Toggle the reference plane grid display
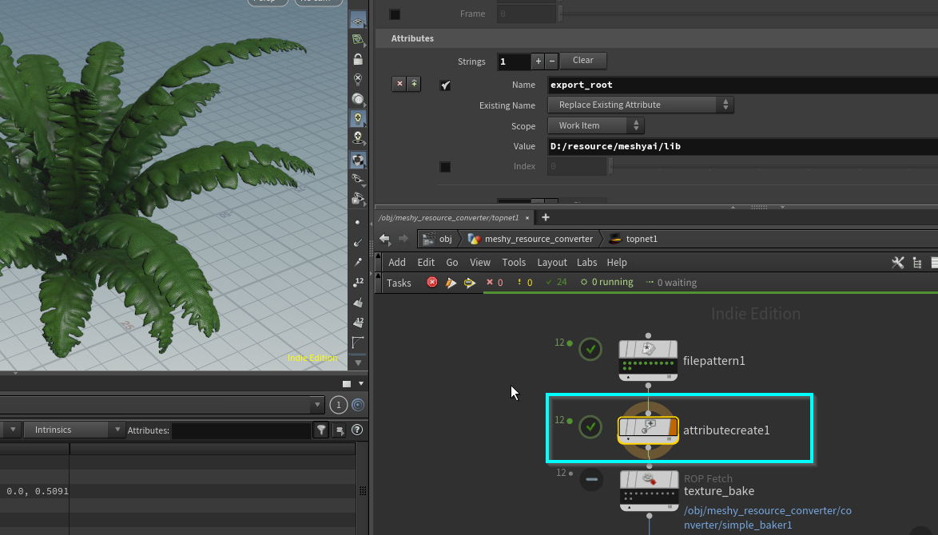Image resolution: width=938 pixels, height=535 pixels. pyautogui.click(x=358, y=21)
